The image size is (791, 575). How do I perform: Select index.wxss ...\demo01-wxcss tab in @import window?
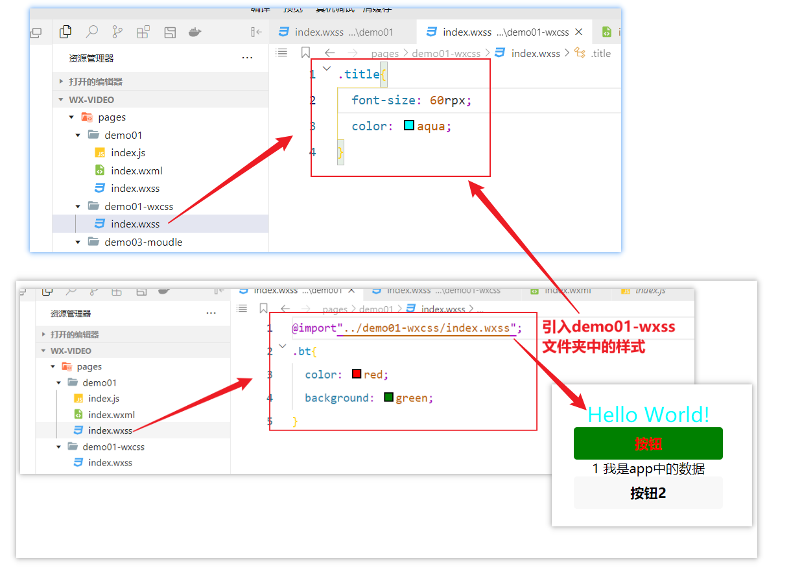click(436, 290)
